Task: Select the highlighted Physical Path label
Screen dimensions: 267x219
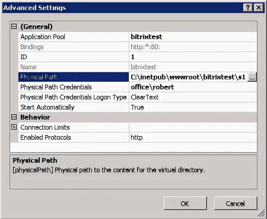Action: 39,77
